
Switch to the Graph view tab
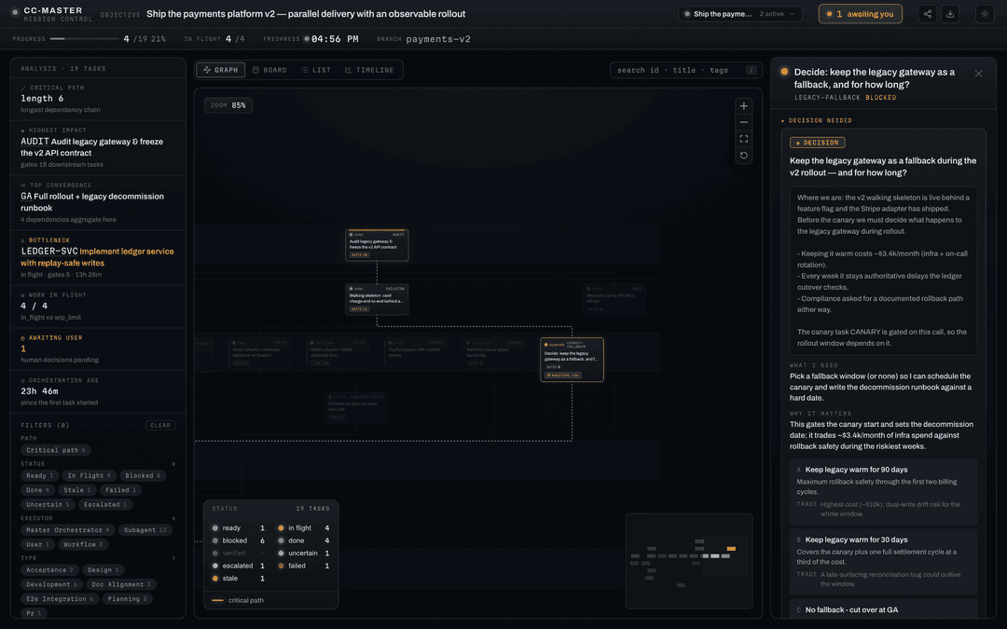(x=221, y=70)
